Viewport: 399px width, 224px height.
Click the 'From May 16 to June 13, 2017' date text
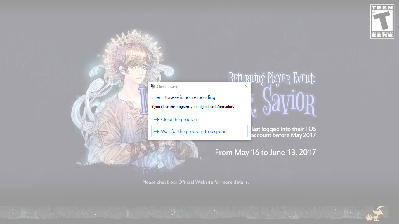pos(265,152)
